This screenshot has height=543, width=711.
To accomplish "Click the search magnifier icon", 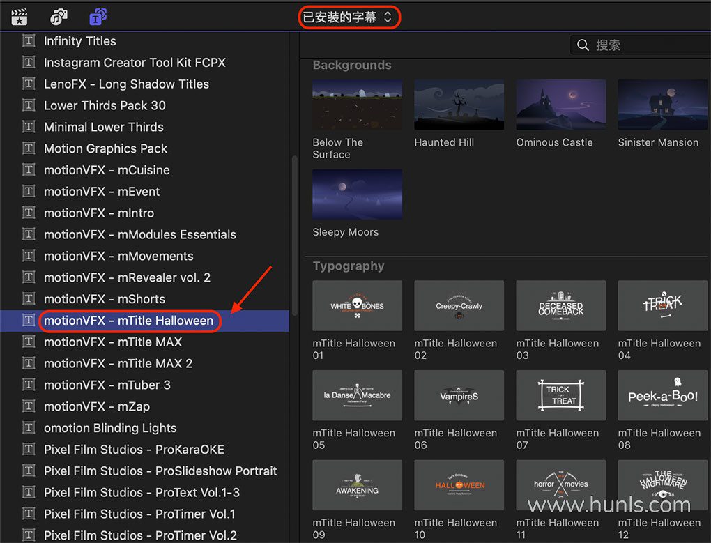I will tap(583, 45).
